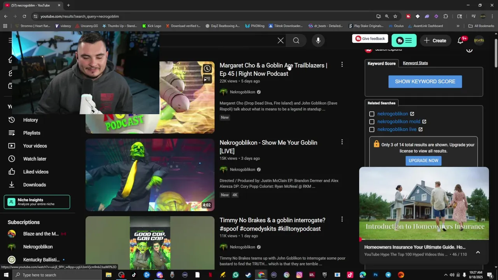The image size is (498, 280).
Task: Open Photoshop from the taskbar
Action: tap(375, 275)
